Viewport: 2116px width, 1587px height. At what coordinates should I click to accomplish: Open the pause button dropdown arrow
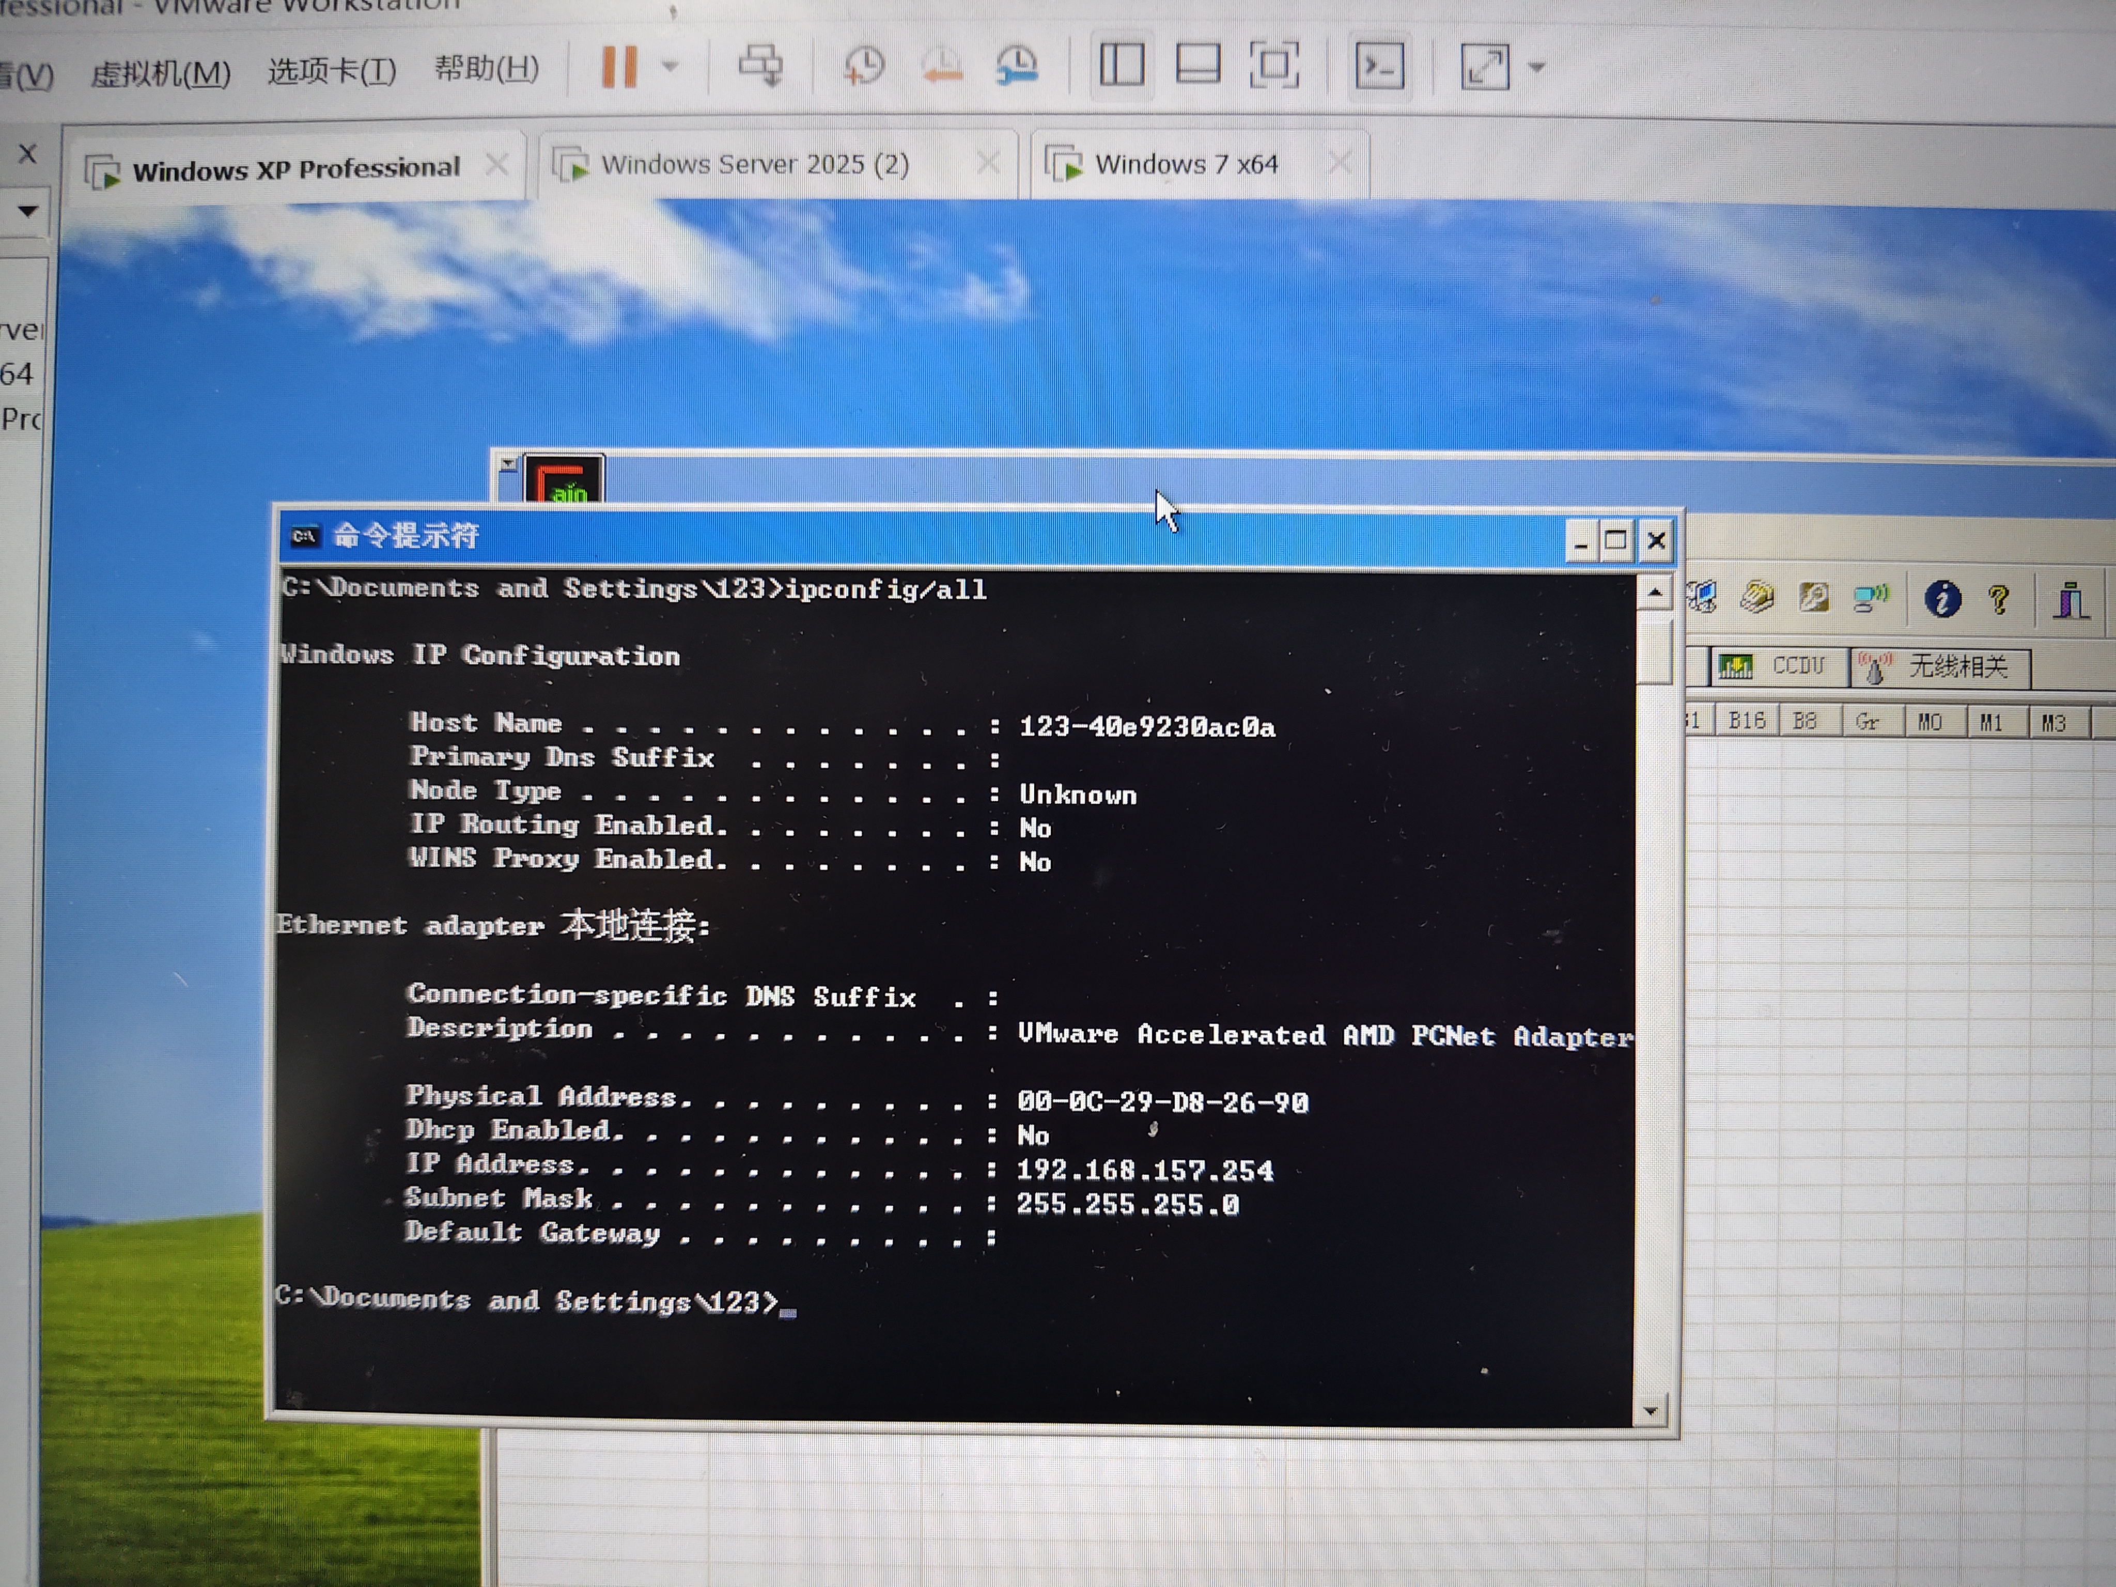click(x=671, y=67)
